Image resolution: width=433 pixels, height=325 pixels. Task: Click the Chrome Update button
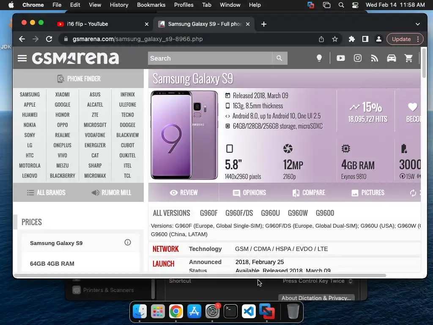click(x=401, y=39)
